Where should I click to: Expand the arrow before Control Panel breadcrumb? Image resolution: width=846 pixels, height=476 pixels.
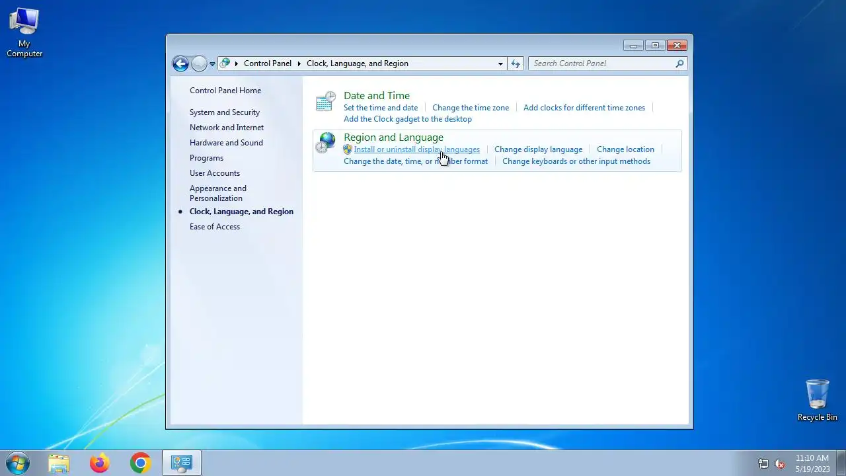tap(237, 63)
